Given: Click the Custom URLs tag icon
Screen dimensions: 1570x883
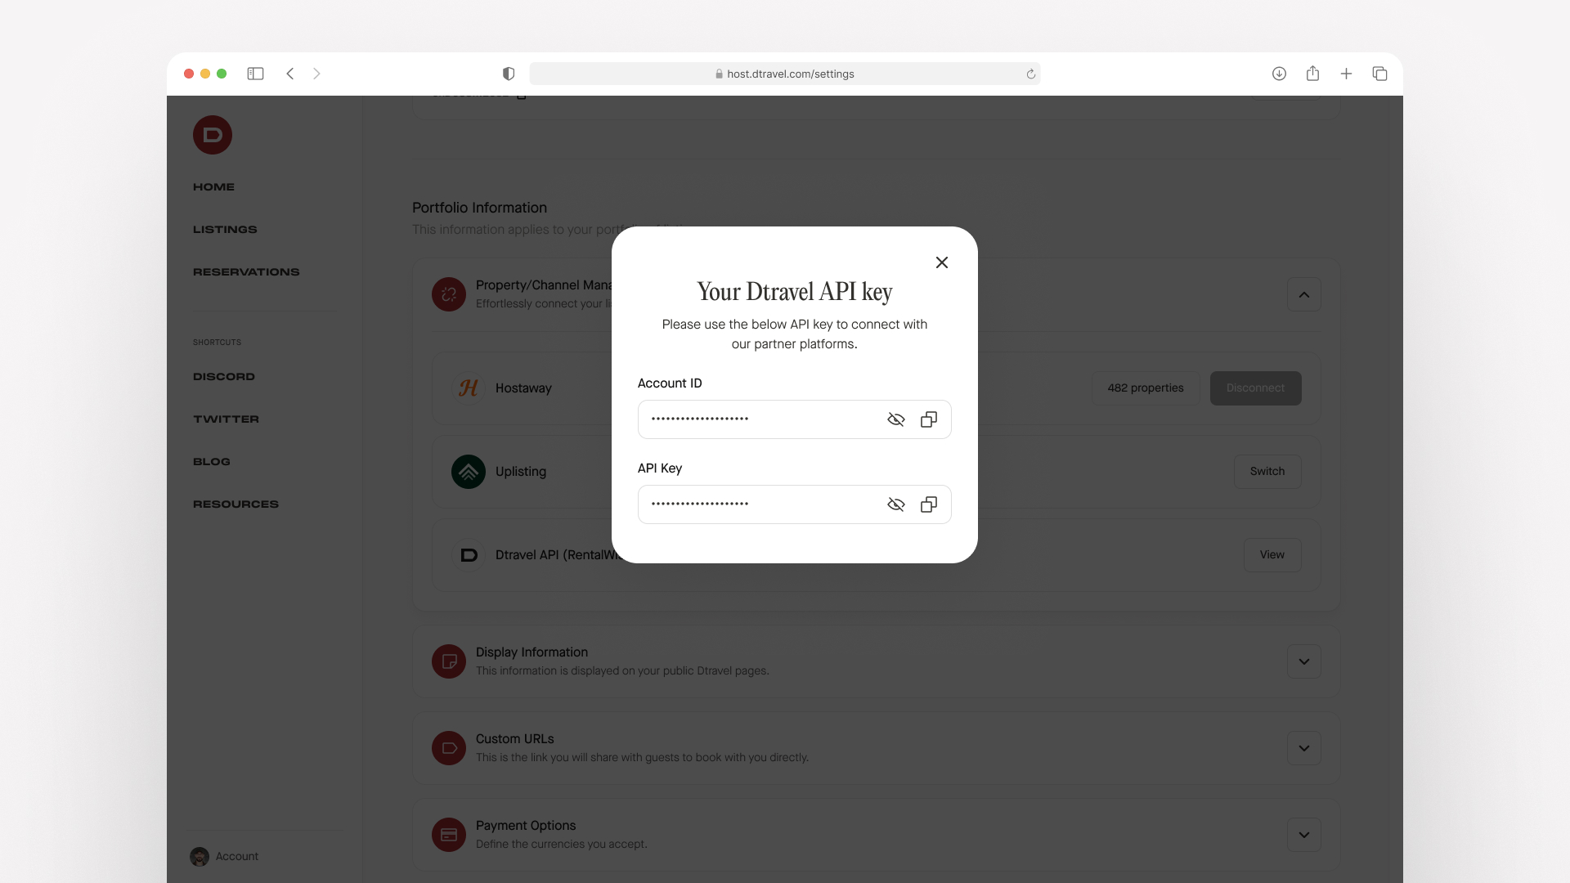Looking at the screenshot, I should coord(449,748).
